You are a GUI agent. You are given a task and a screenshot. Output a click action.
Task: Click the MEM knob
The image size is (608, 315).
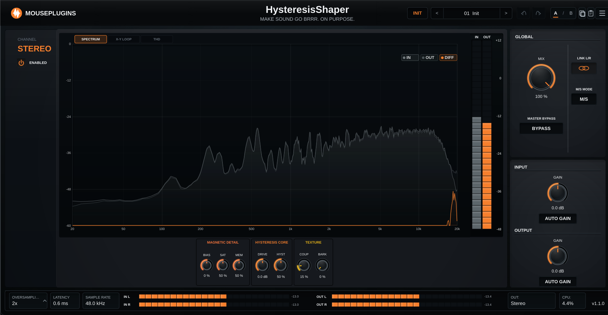coord(239,265)
